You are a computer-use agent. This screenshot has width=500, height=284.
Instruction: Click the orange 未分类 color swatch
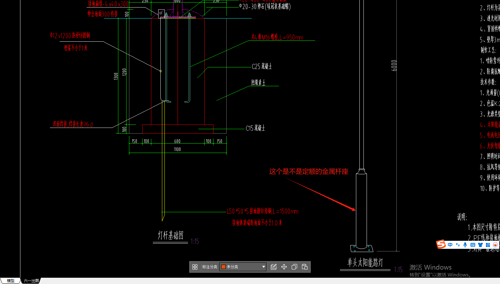223,267
